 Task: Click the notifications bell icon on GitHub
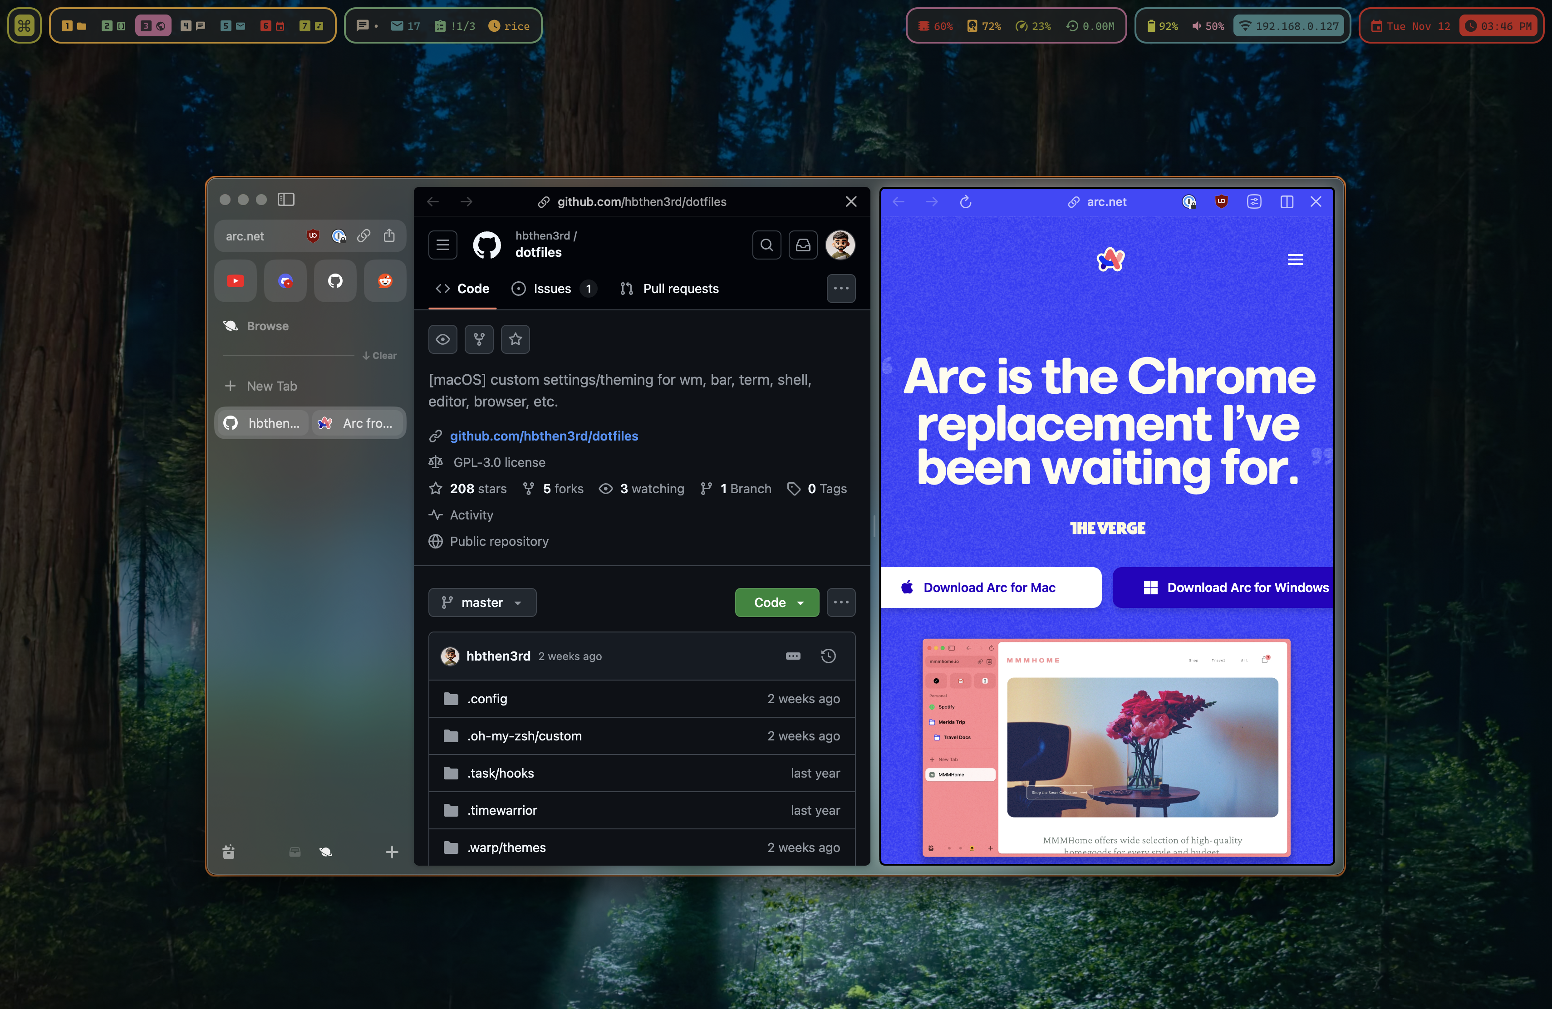pos(803,245)
